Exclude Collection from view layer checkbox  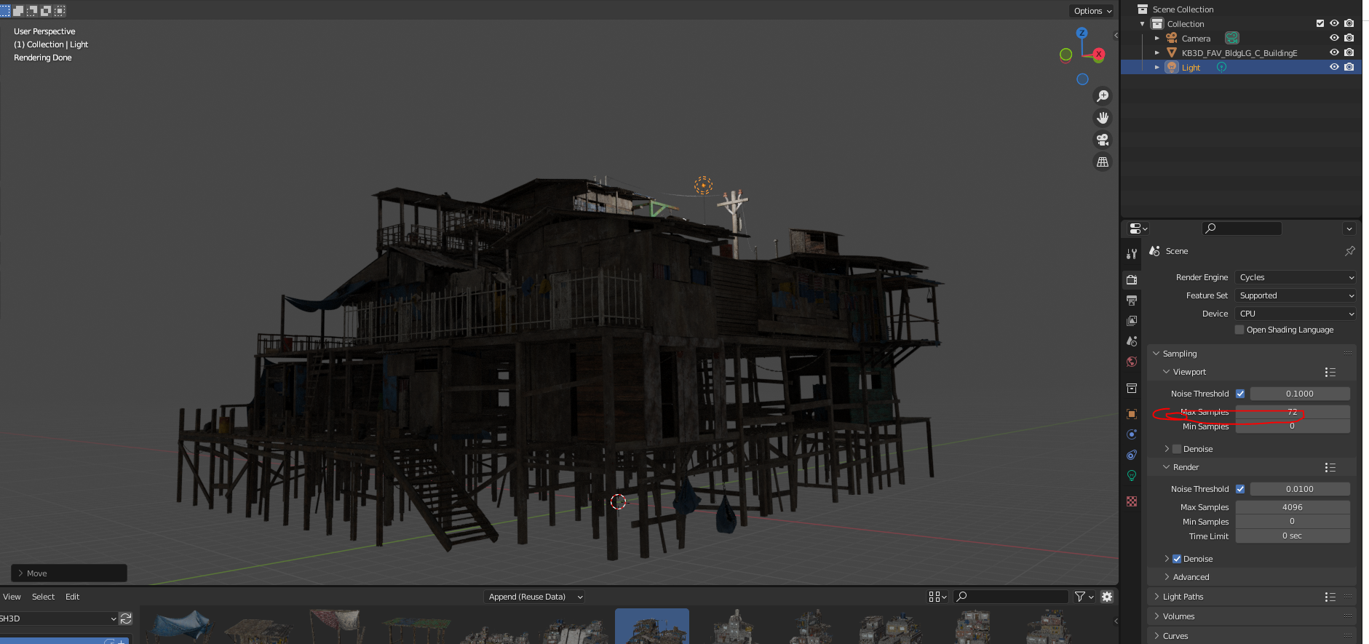point(1320,23)
